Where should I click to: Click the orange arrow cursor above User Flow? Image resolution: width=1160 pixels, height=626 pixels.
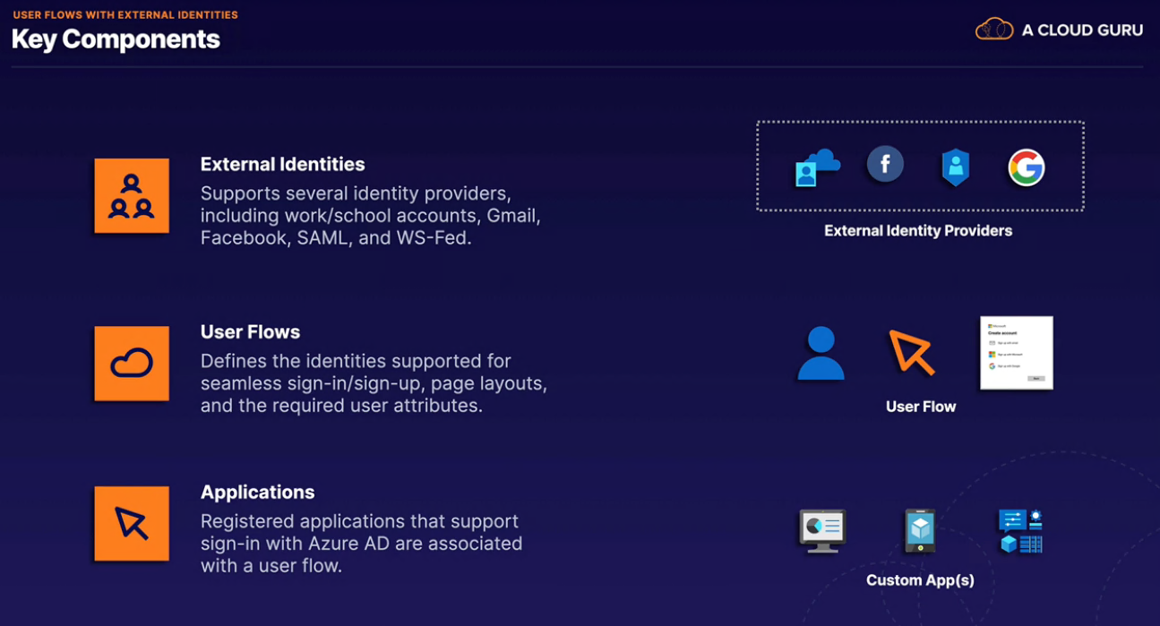(912, 352)
